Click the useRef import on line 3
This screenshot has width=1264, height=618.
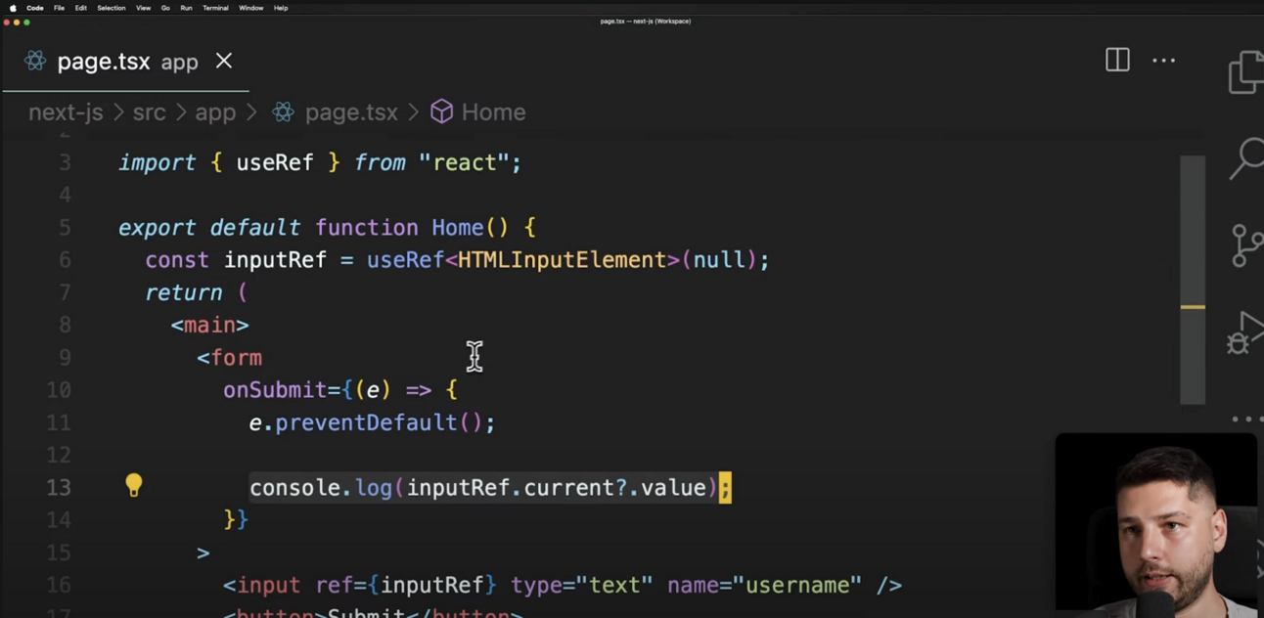point(275,162)
